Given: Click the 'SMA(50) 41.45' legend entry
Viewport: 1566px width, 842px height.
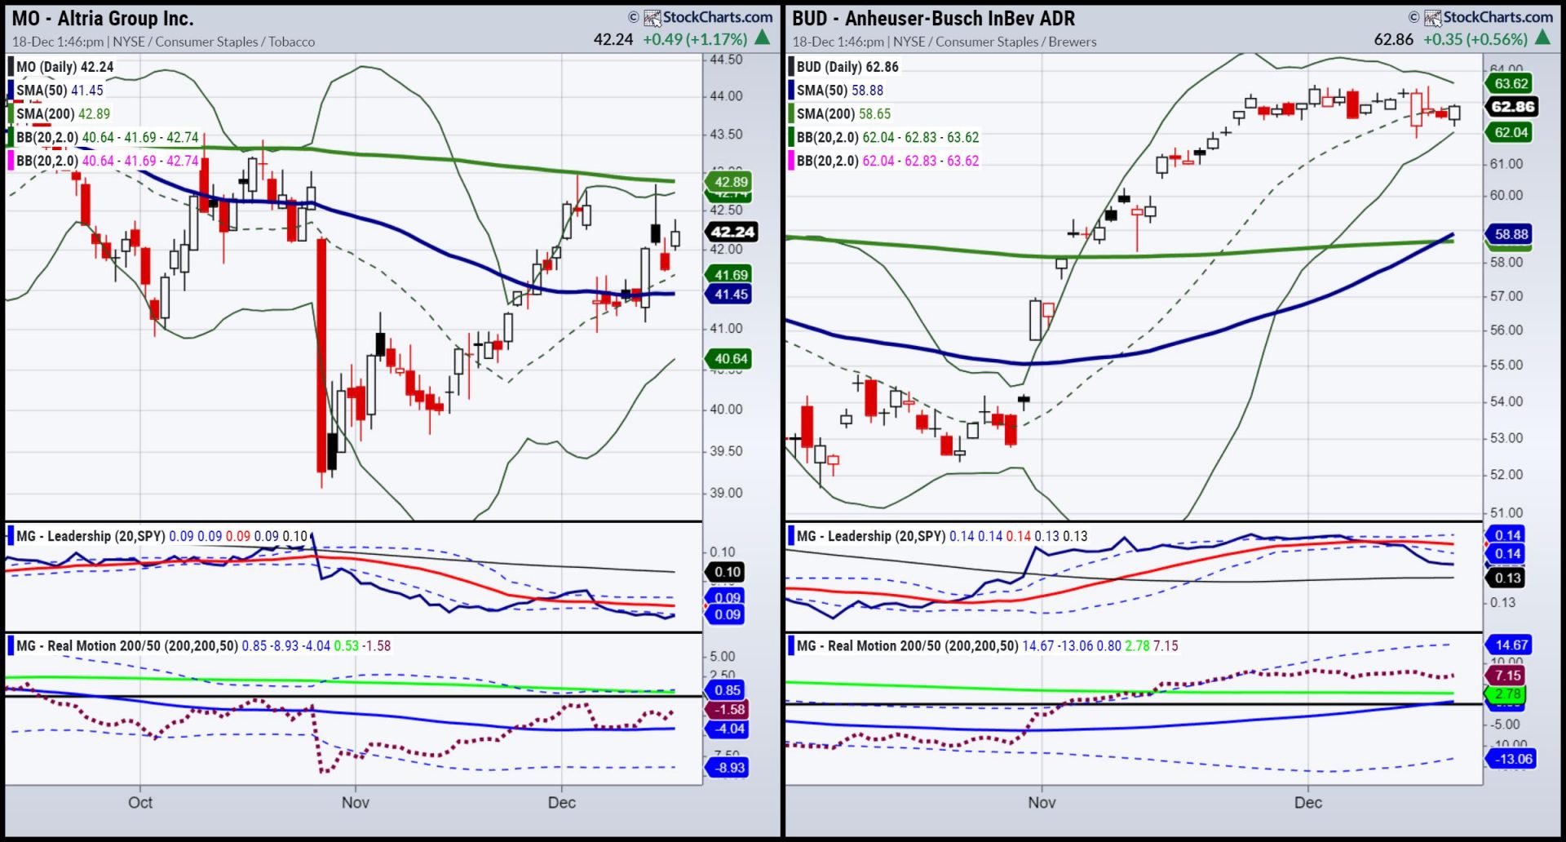Looking at the screenshot, I should pyautogui.click(x=60, y=91).
